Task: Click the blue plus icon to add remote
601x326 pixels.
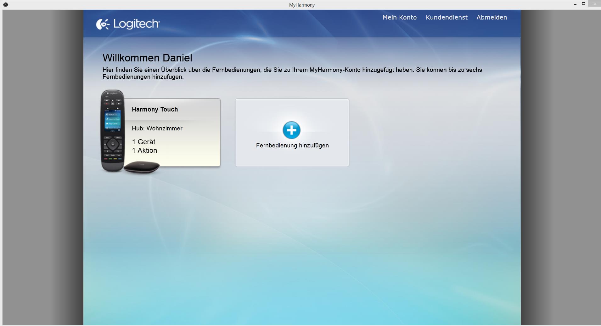Action: (x=291, y=130)
